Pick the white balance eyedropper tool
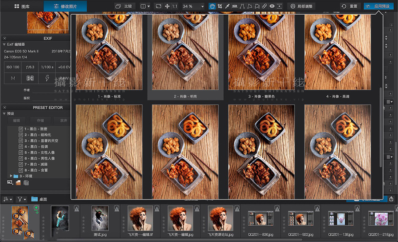398x242 pixels. (227, 6)
